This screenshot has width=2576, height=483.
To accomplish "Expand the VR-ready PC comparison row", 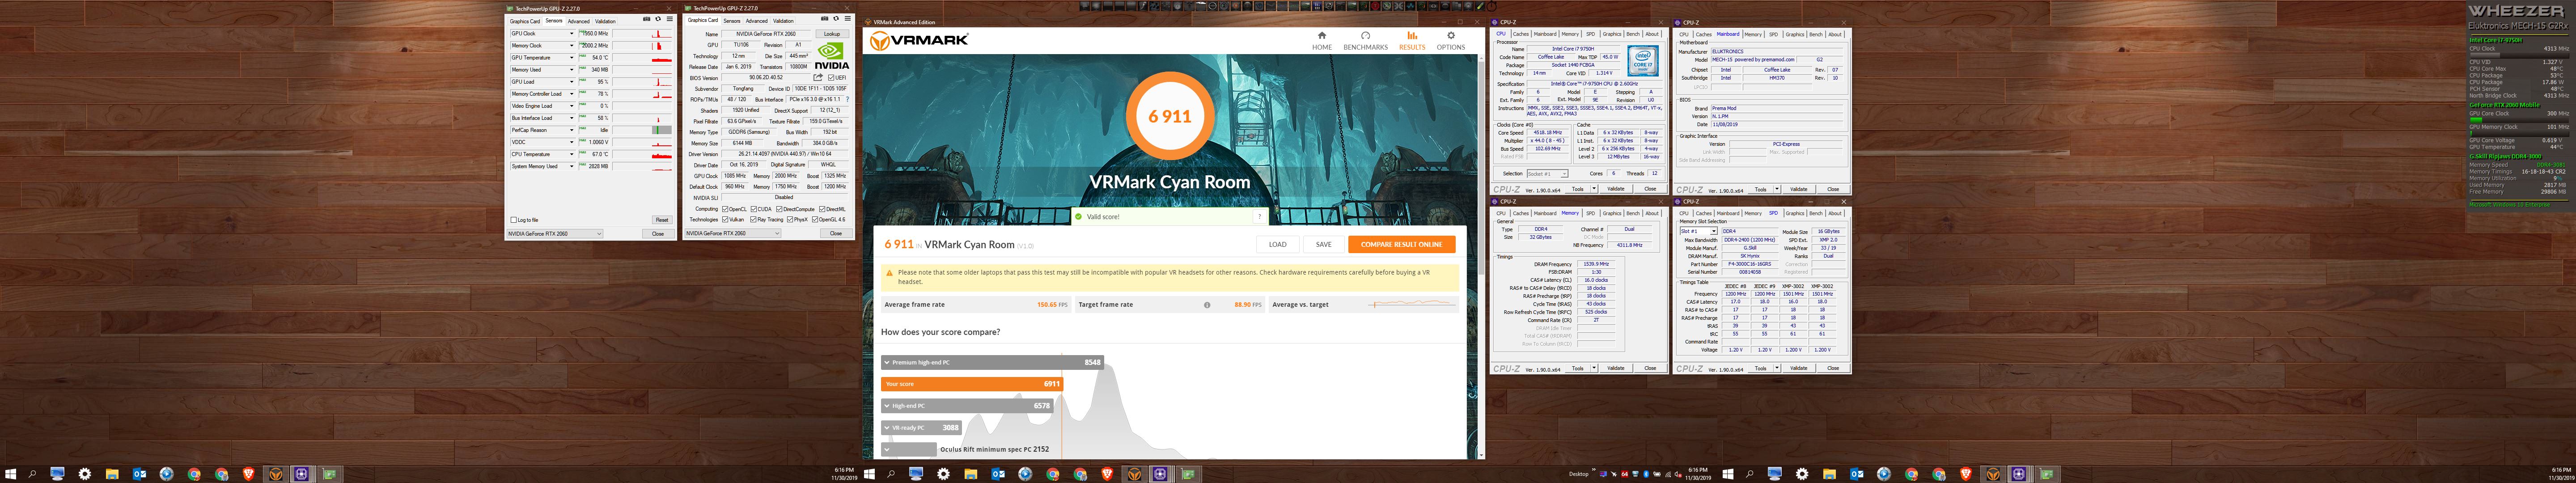I will point(886,428).
